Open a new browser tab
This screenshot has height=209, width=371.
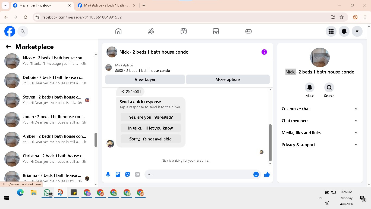pos(144,5)
